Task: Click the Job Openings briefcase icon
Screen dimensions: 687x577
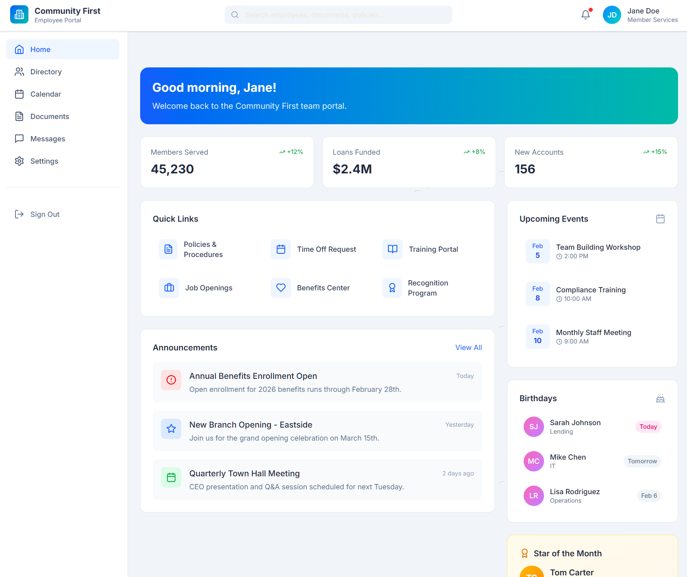Action: pyautogui.click(x=168, y=287)
